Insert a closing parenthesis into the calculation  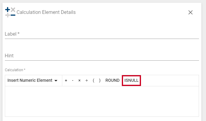tap(100, 80)
